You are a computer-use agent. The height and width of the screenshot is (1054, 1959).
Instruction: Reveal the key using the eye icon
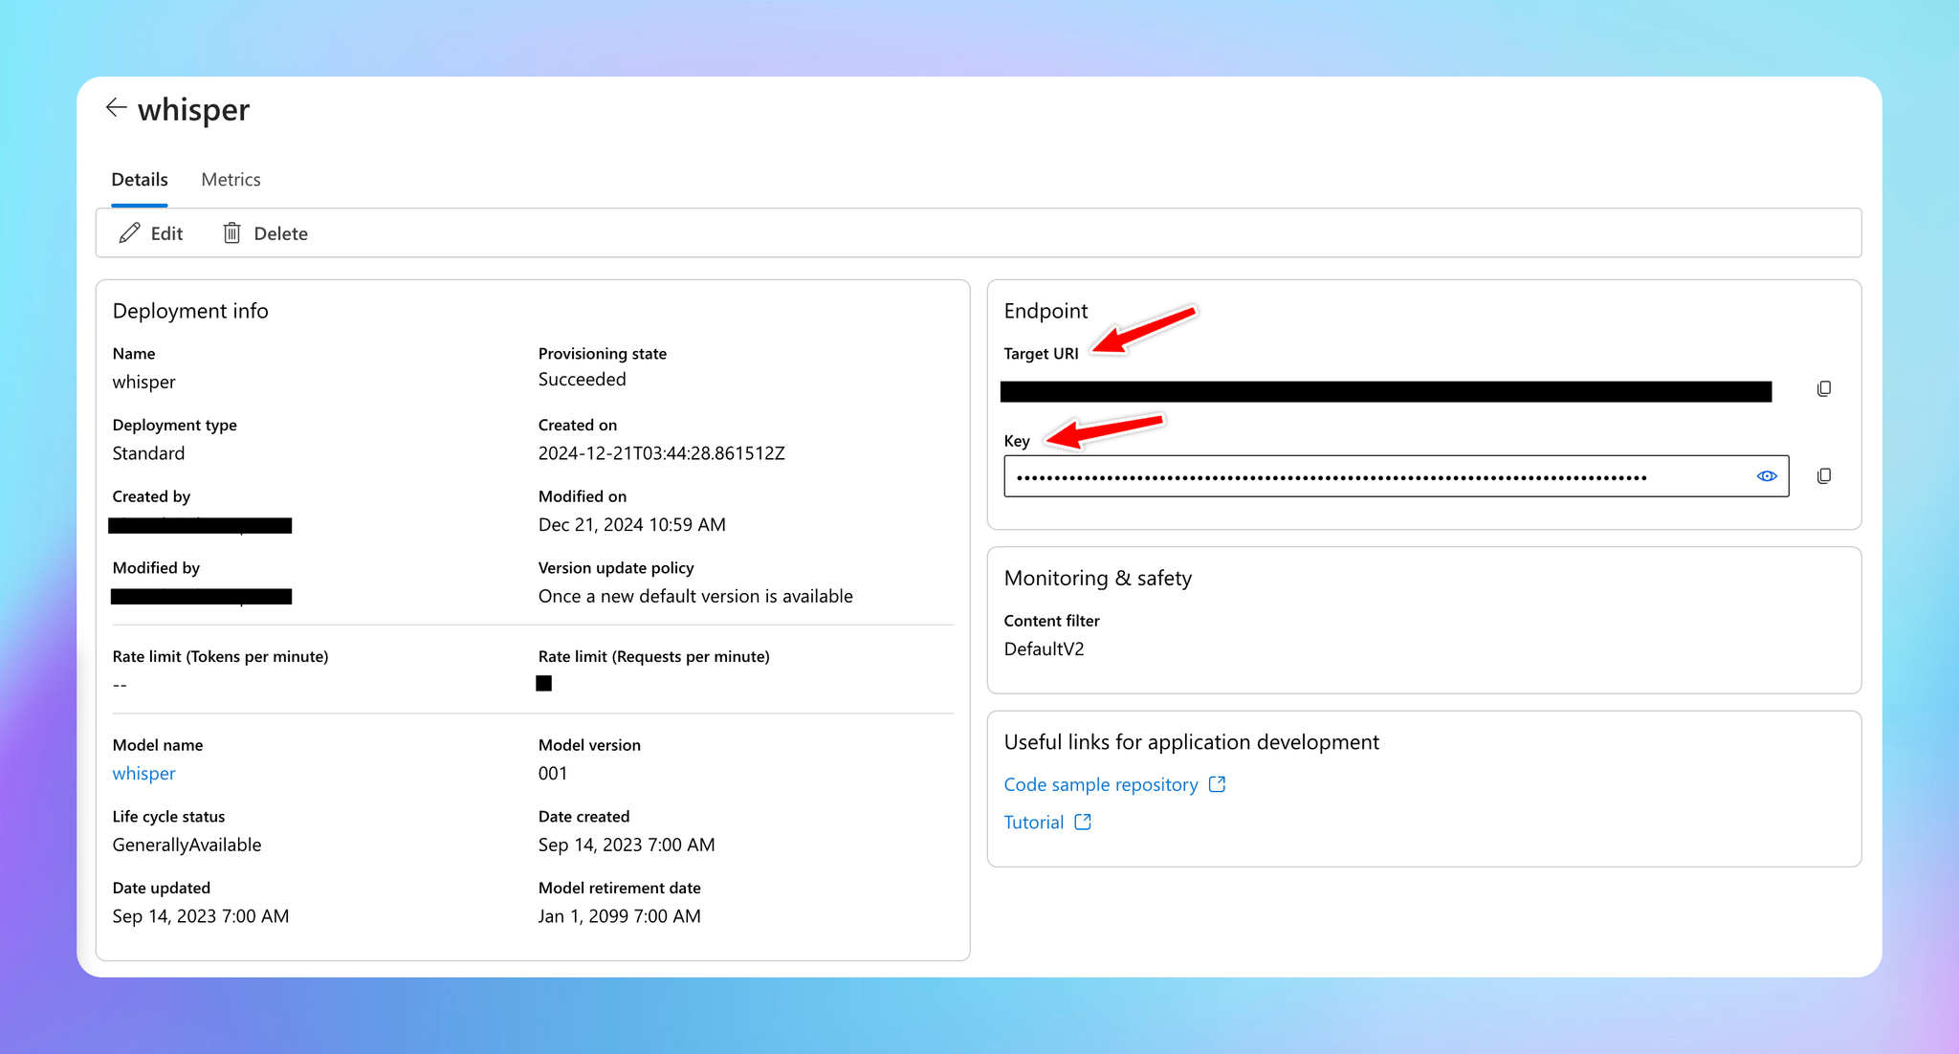pos(1767,476)
